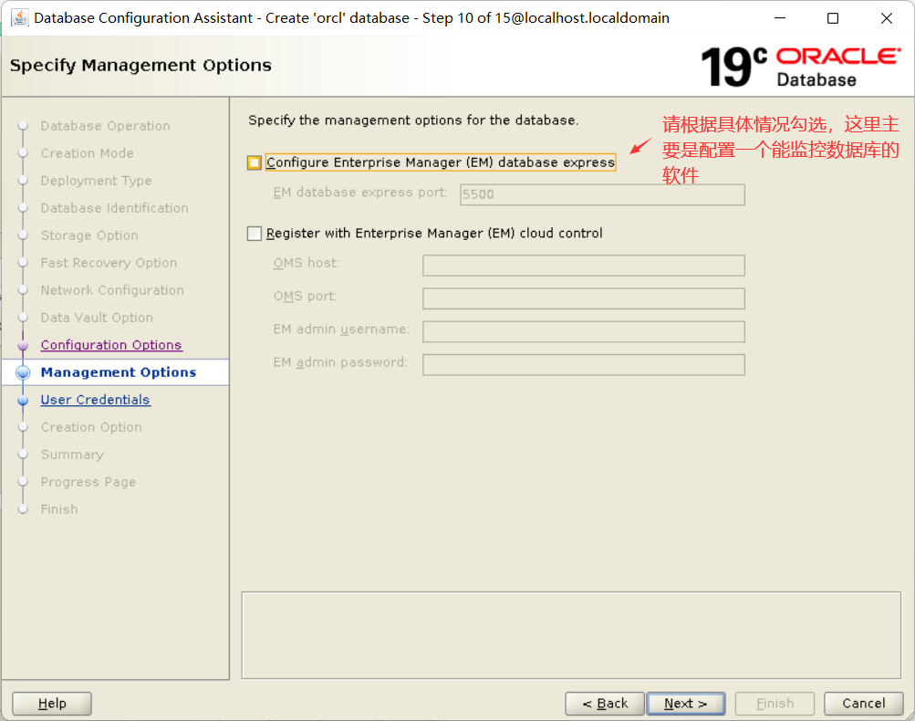This screenshot has width=915, height=721.
Task: Click the Fast Recovery Option step label
Action: pyautogui.click(x=109, y=263)
